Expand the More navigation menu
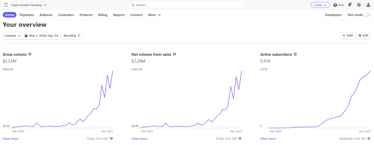374x145 pixels. (x=154, y=15)
